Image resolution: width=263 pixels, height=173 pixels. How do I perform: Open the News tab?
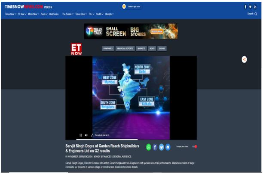(152, 48)
